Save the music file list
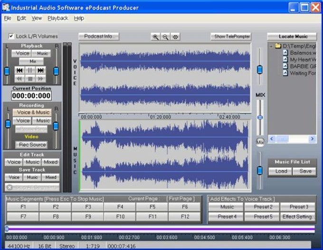Screen dimensions: 323x250 304,171
